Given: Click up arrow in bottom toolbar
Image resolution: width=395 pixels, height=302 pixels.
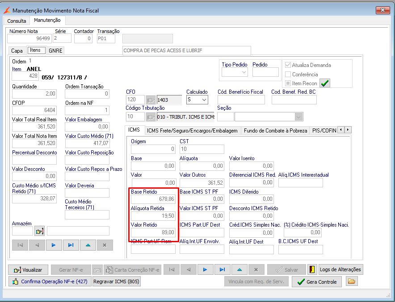Looking at the screenshot, I should click(240, 269).
